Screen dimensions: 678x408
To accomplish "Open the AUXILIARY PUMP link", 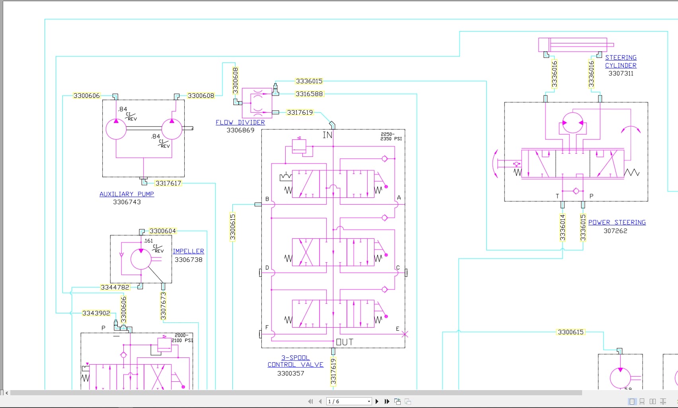I will click(x=127, y=194).
